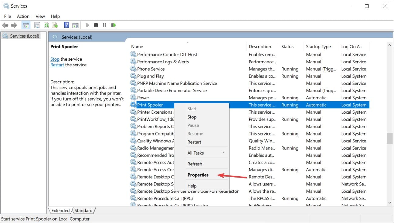Click gear icon of Remote Procedure Call (RPC)
The width and height of the screenshot is (394, 223).
click(133, 198)
